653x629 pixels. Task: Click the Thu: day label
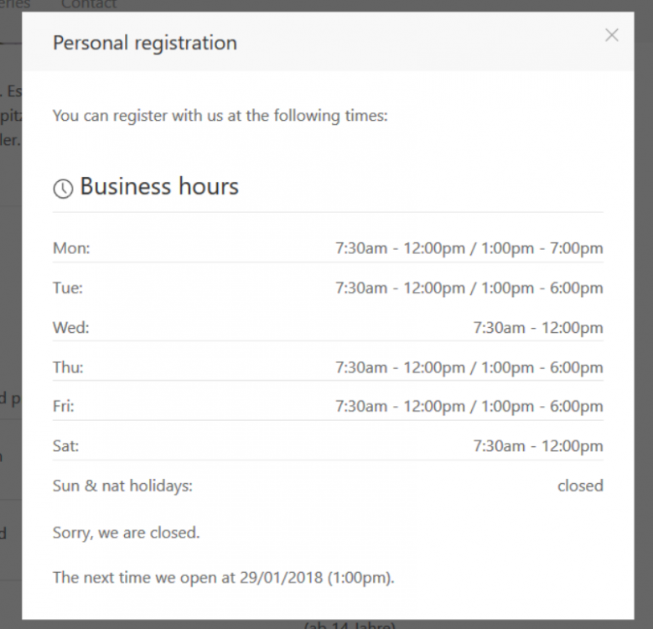click(68, 367)
